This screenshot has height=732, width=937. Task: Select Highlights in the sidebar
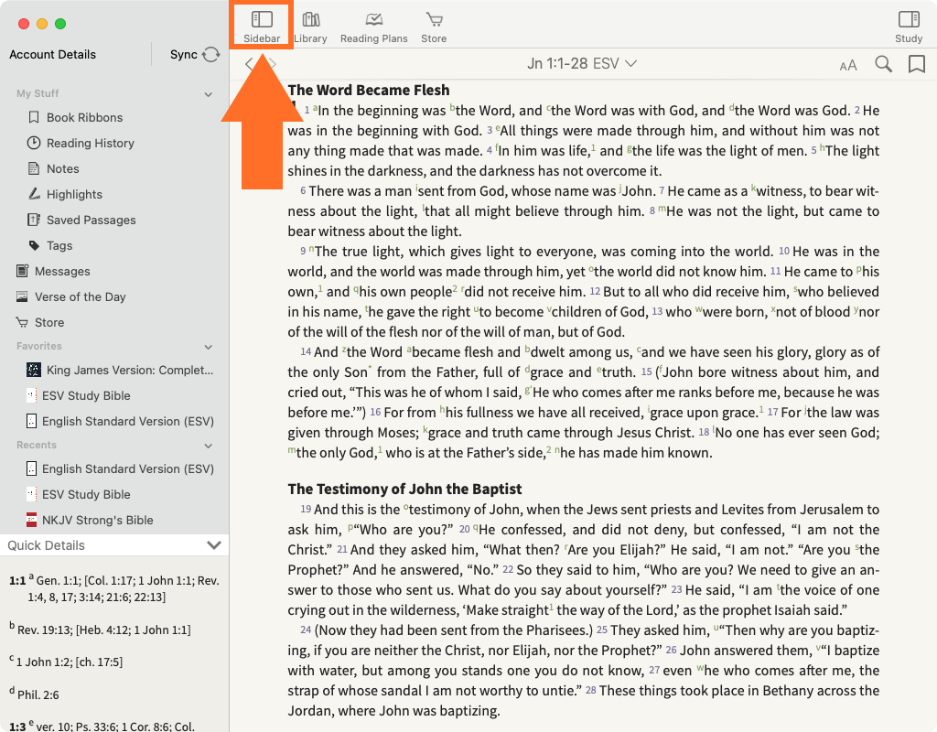[74, 194]
